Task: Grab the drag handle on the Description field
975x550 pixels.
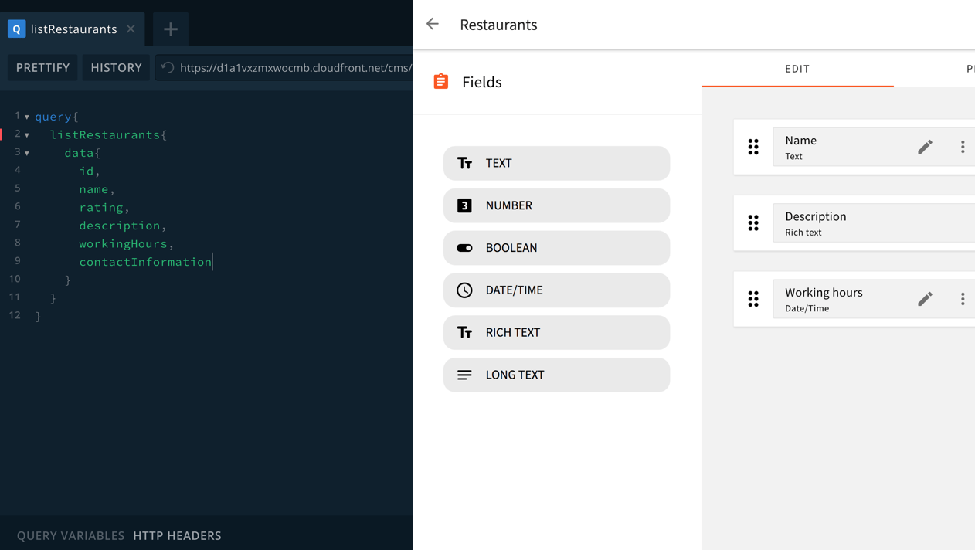Action: click(753, 222)
